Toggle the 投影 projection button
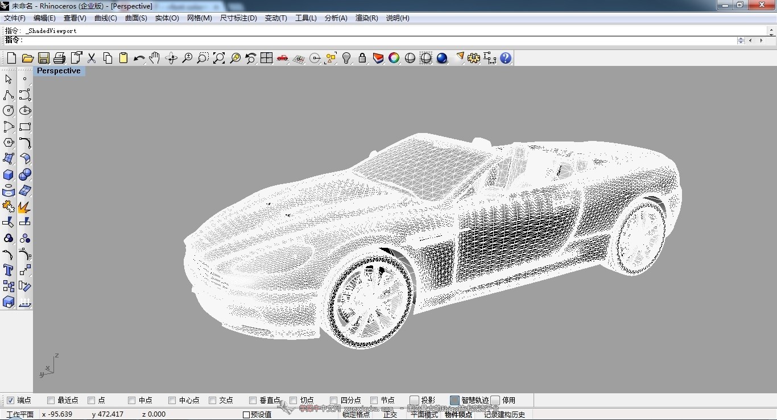This screenshot has height=420, width=777. click(x=415, y=400)
